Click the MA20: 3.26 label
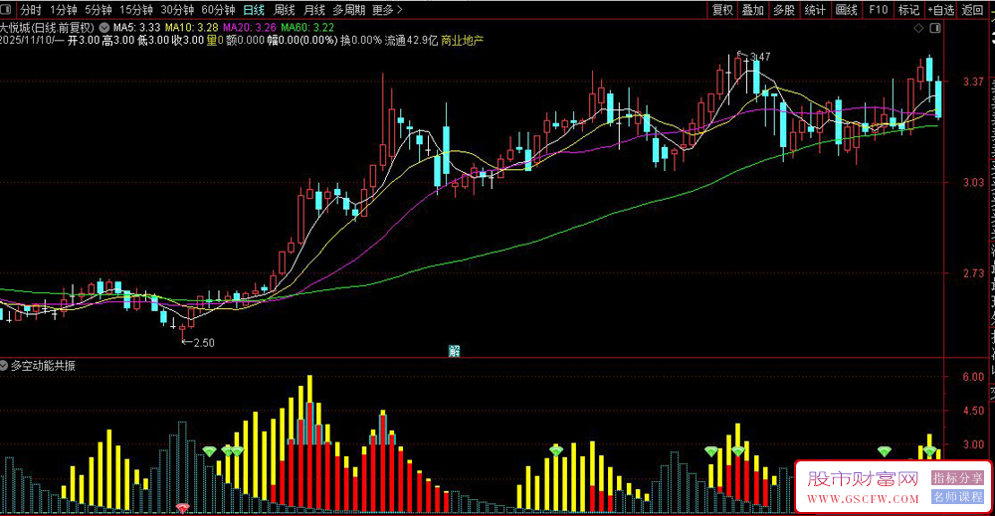The width and height of the screenshot is (995, 516). [x=250, y=27]
